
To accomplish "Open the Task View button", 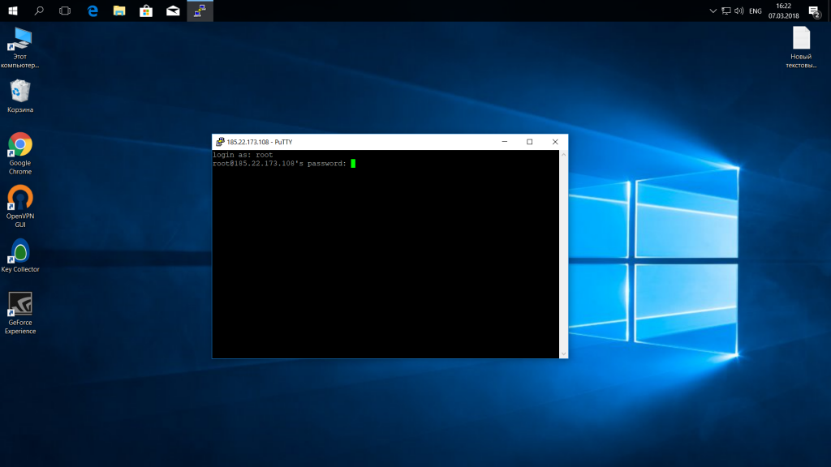I will click(x=66, y=11).
